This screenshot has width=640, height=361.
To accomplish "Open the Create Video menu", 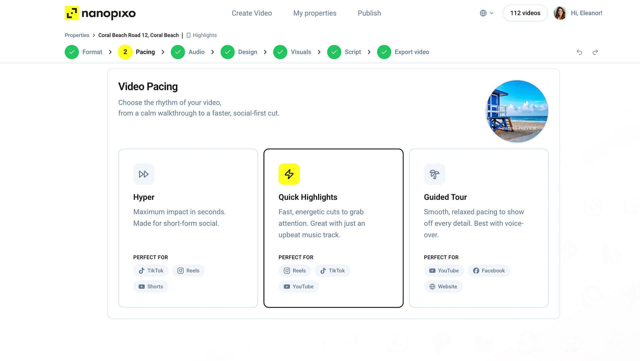I will coord(252,13).
